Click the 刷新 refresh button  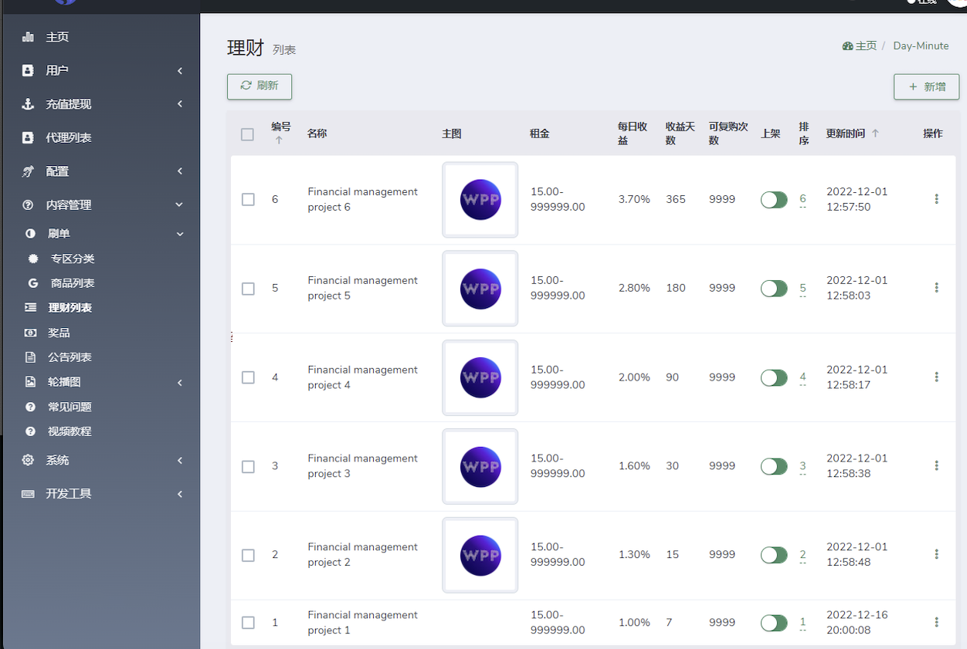(x=260, y=86)
